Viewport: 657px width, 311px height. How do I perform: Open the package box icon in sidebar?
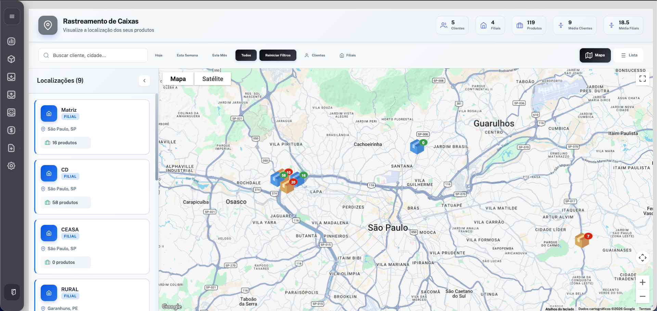coord(11,59)
